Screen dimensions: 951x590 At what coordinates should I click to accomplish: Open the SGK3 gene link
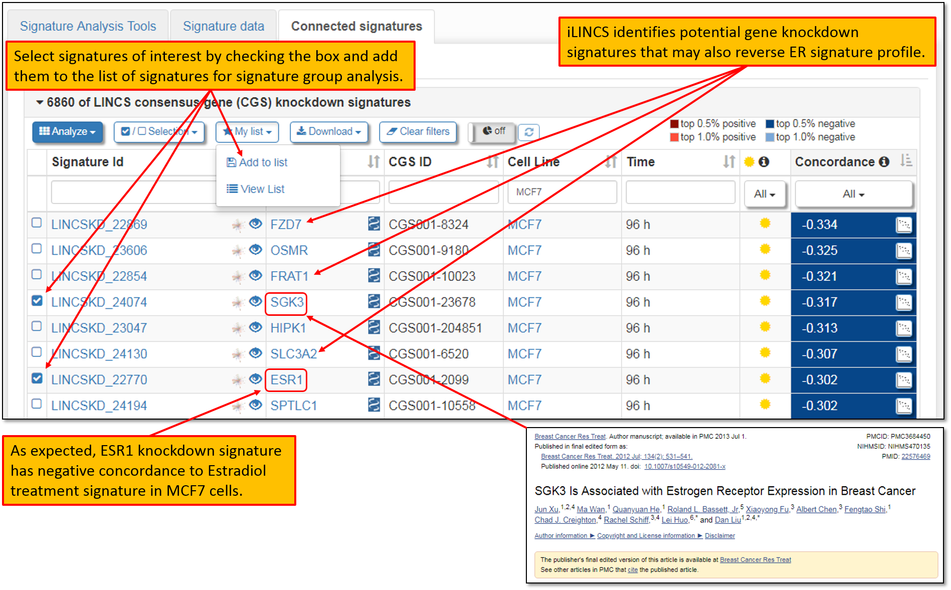(287, 302)
